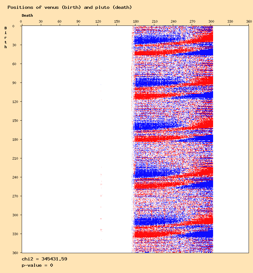Click the 270 label on the Death axis
Viewport: 253px width, 273px height.
(x=192, y=21)
